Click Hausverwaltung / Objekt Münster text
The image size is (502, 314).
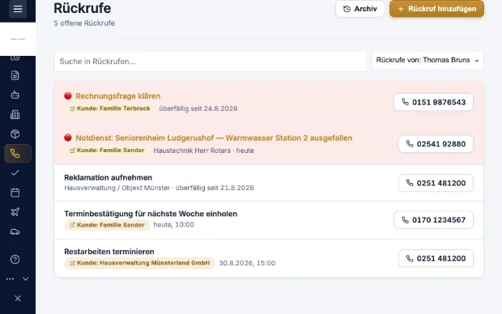pyautogui.click(x=117, y=188)
